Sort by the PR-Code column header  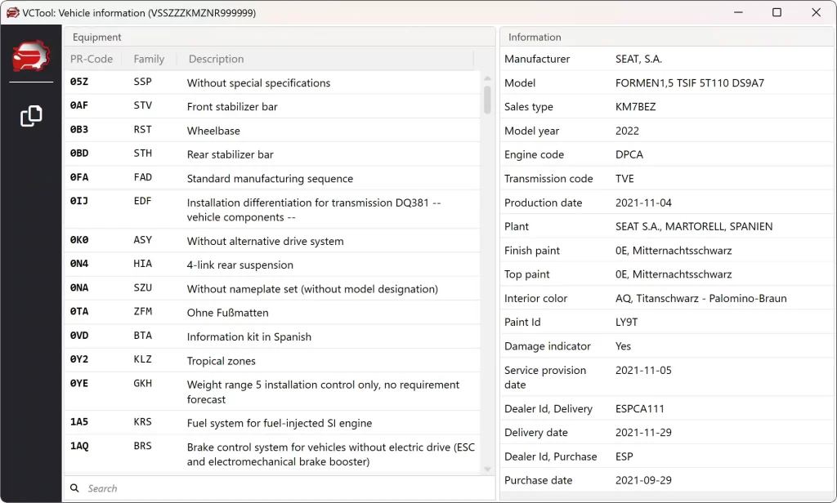(92, 60)
